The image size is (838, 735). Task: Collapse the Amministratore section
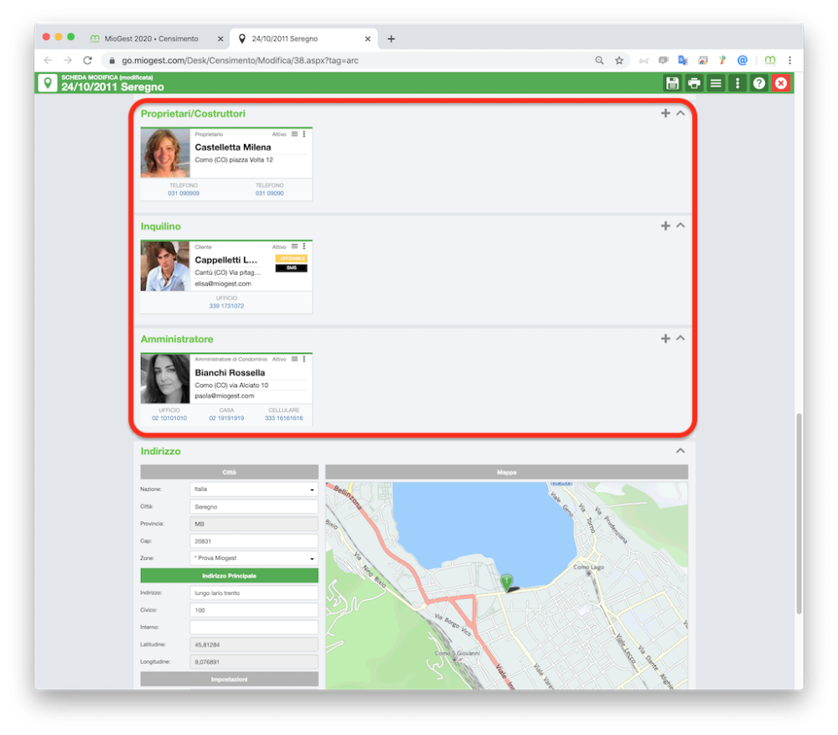680,338
